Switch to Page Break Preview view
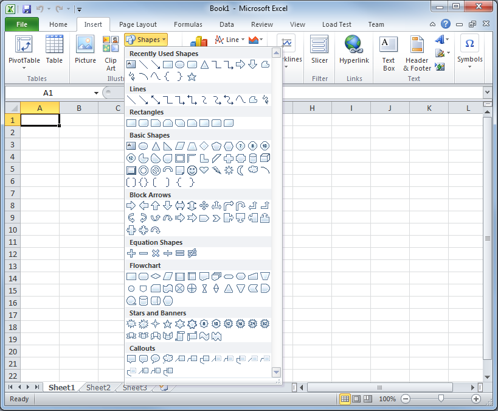This screenshot has height=411, width=498. point(368,399)
